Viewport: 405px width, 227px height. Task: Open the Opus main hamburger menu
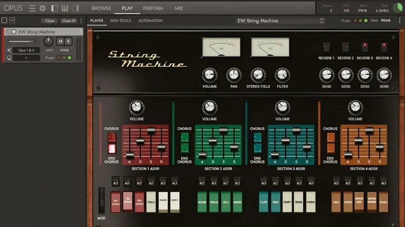[x=32, y=8]
